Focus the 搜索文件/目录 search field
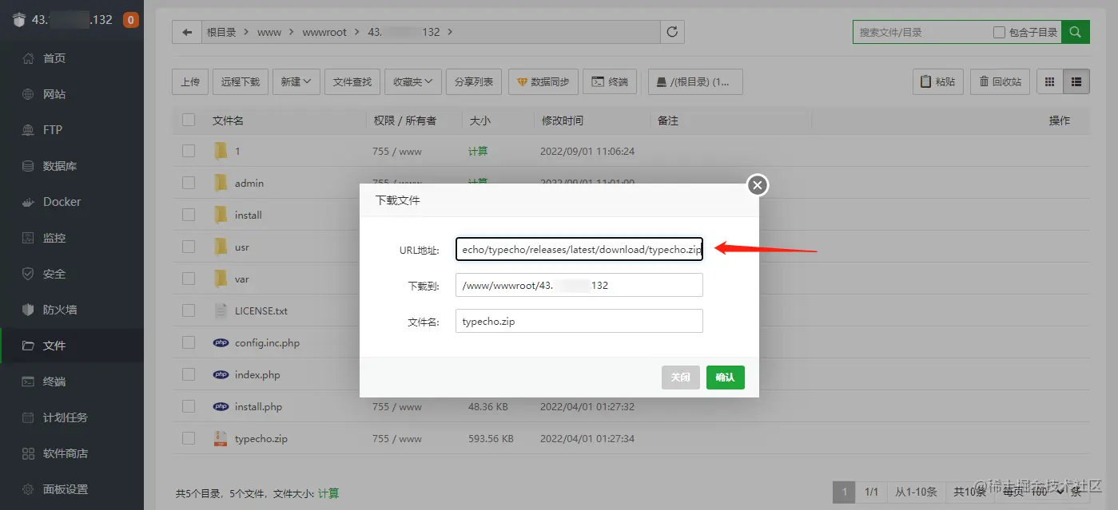The height and width of the screenshot is (510, 1118). click(x=921, y=32)
